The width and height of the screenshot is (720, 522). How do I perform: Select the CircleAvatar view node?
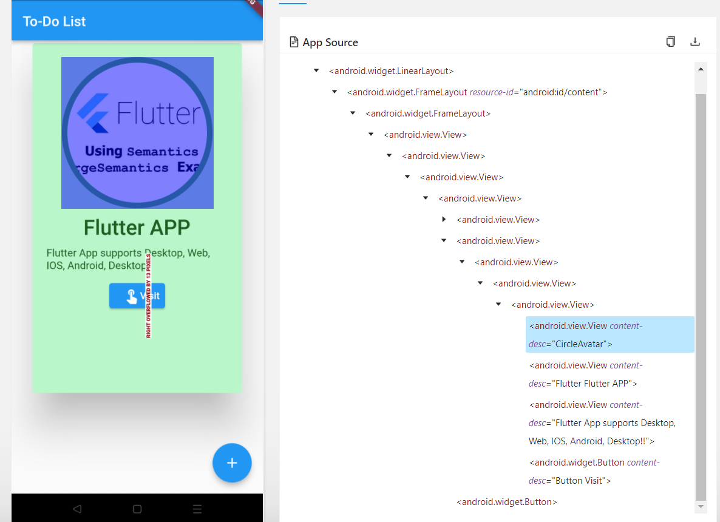pyautogui.click(x=610, y=334)
